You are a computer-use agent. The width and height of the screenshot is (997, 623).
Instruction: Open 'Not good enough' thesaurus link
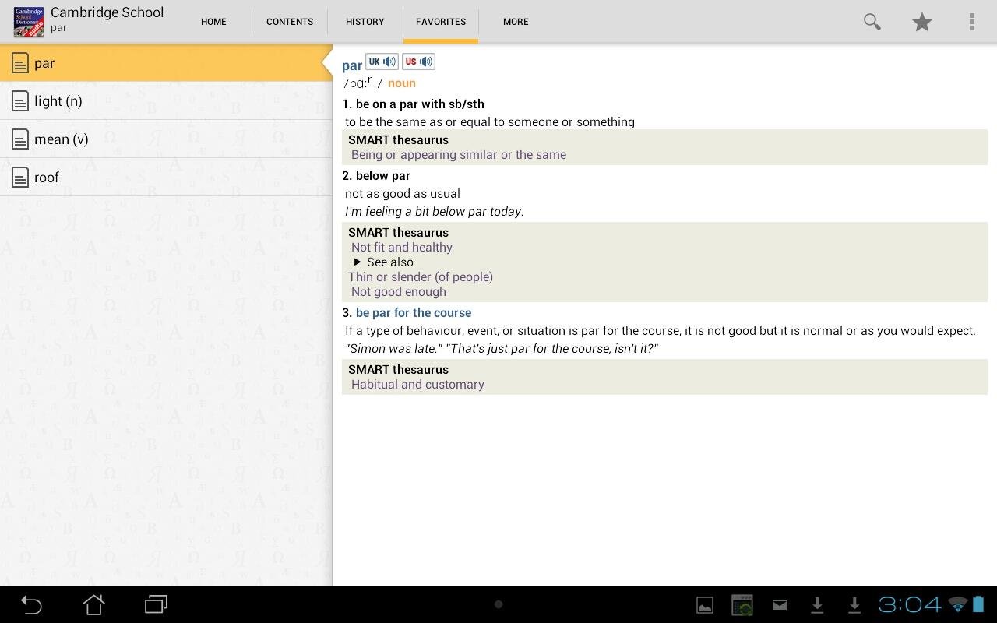click(399, 292)
